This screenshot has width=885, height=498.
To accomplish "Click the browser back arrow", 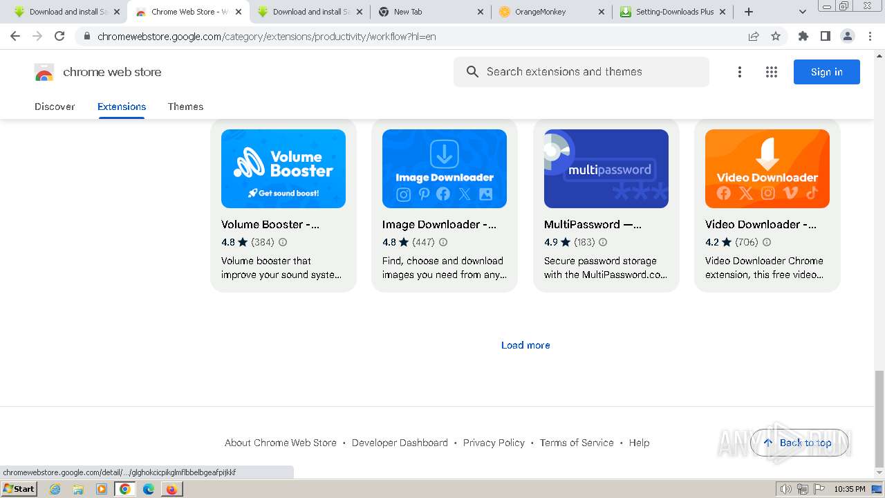I will (x=15, y=36).
